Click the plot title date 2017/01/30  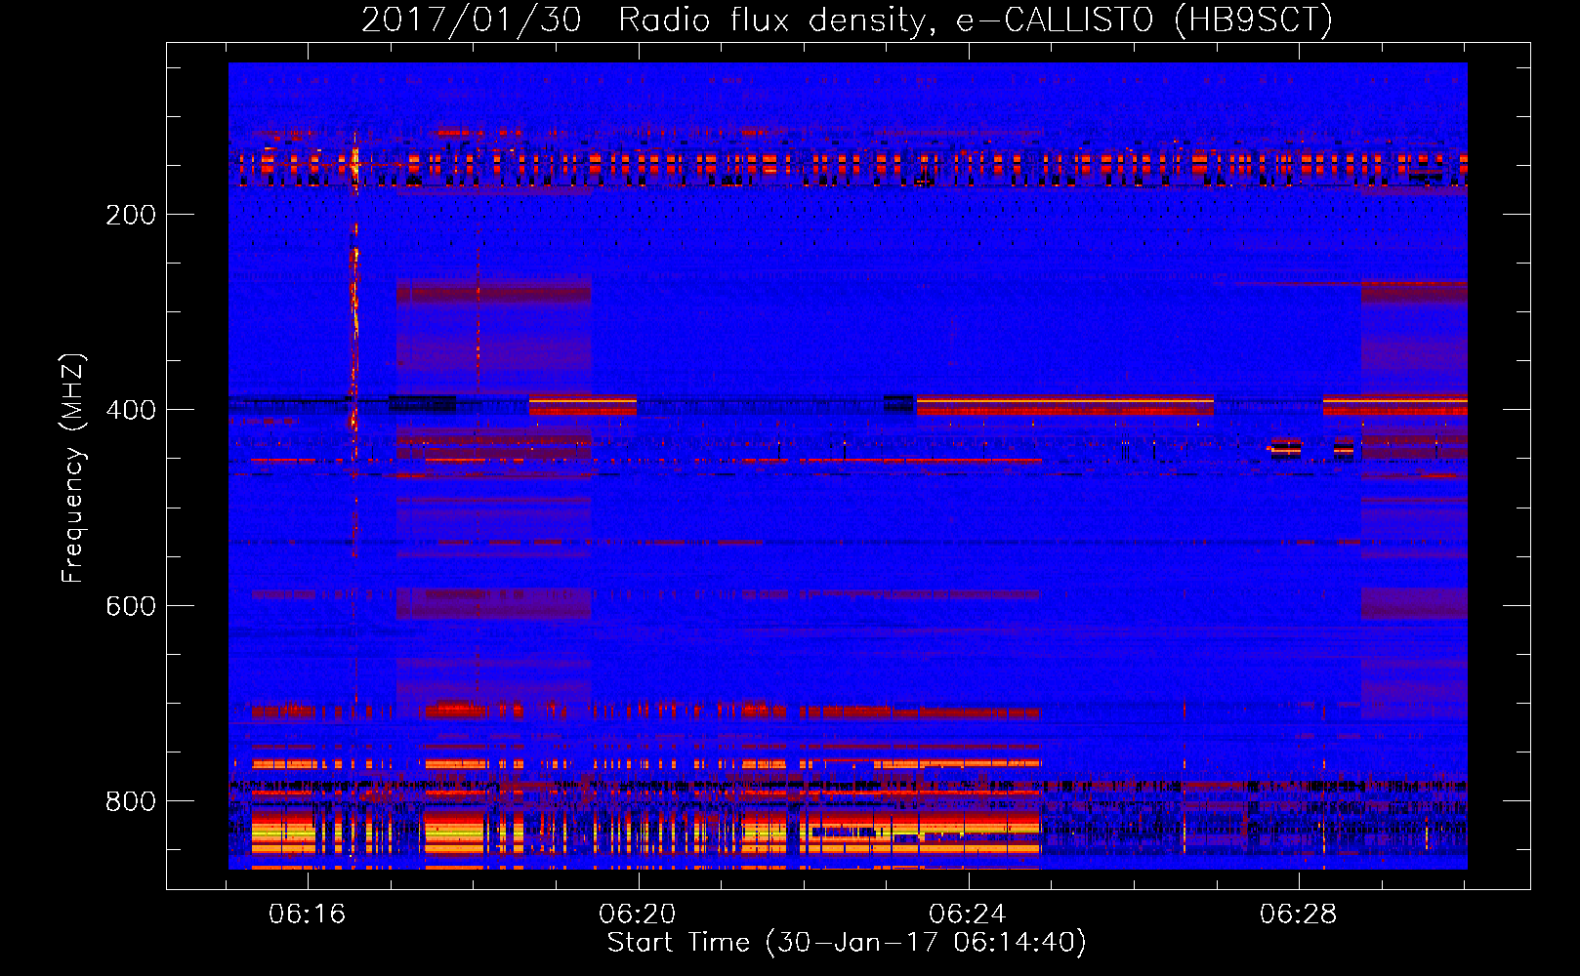click(472, 20)
